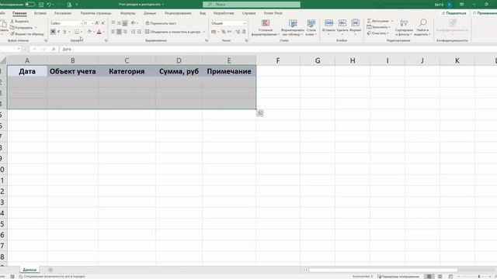The height and width of the screenshot is (279, 497).
Task: Align text left
Action: tap(113, 32)
